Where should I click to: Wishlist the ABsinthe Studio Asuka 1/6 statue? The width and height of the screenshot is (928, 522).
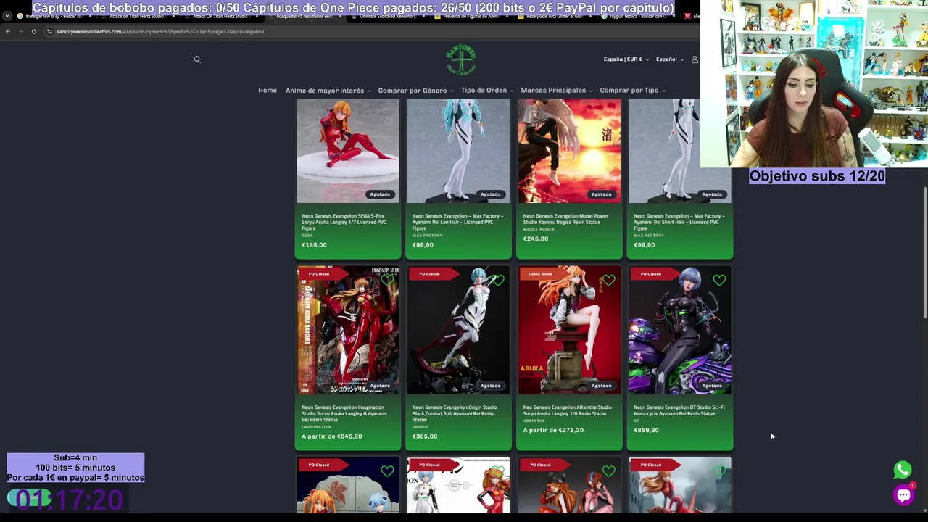(608, 280)
